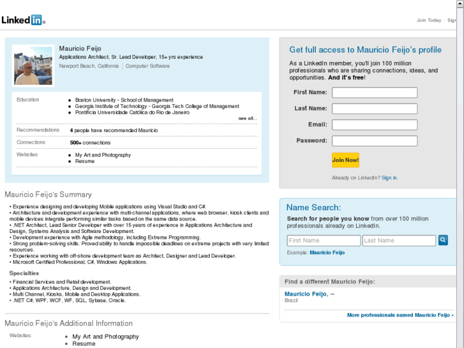Open My Art and Photography under Additional Information
The height and width of the screenshot is (348, 464).
[106, 337]
